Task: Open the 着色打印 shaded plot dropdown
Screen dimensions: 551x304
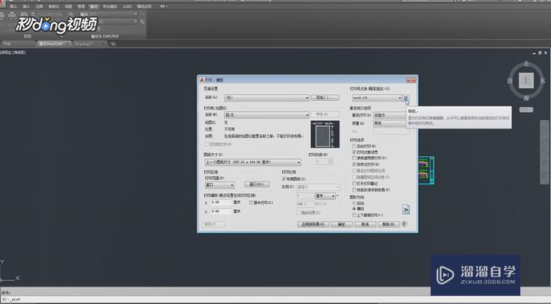Action: click(x=391, y=115)
